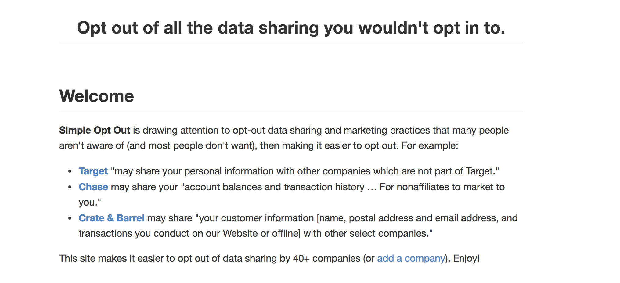Click the bullet dot beside Chase

pos(70,187)
